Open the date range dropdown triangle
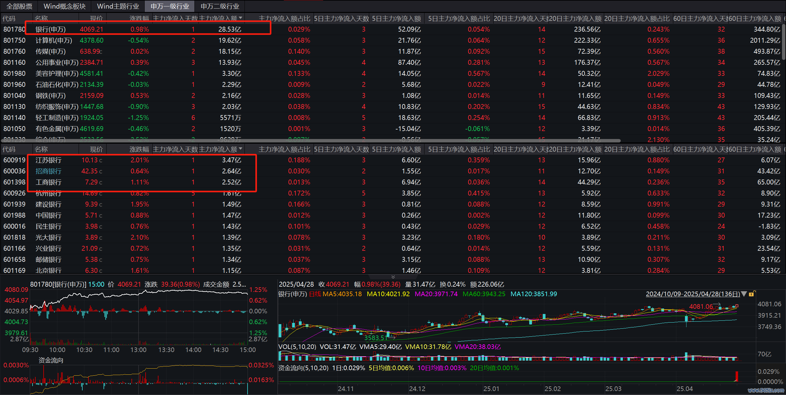This screenshot has width=786, height=395. pyautogui.click(x=744, y=294)
